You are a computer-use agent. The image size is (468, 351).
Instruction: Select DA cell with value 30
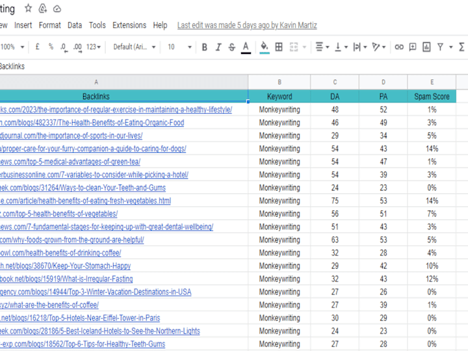pos(335,318)
